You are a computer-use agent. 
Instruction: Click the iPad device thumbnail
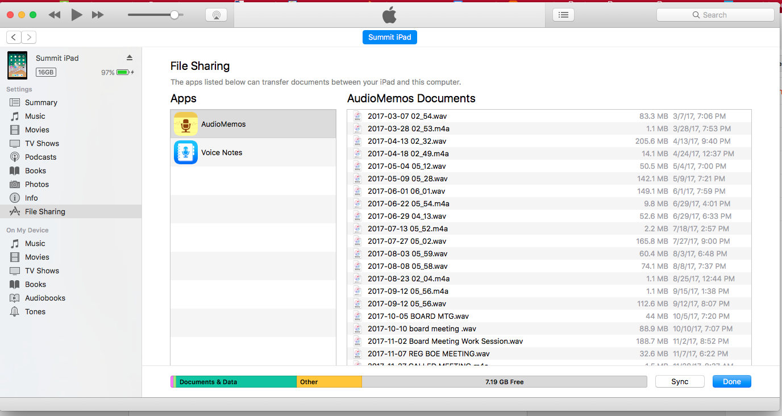pyautogui.click(x=17, y=65)
